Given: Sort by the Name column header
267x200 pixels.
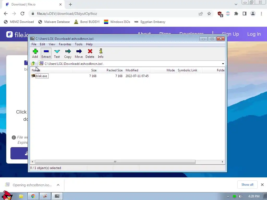Looking at the screenshot, I should click(51, 70).
